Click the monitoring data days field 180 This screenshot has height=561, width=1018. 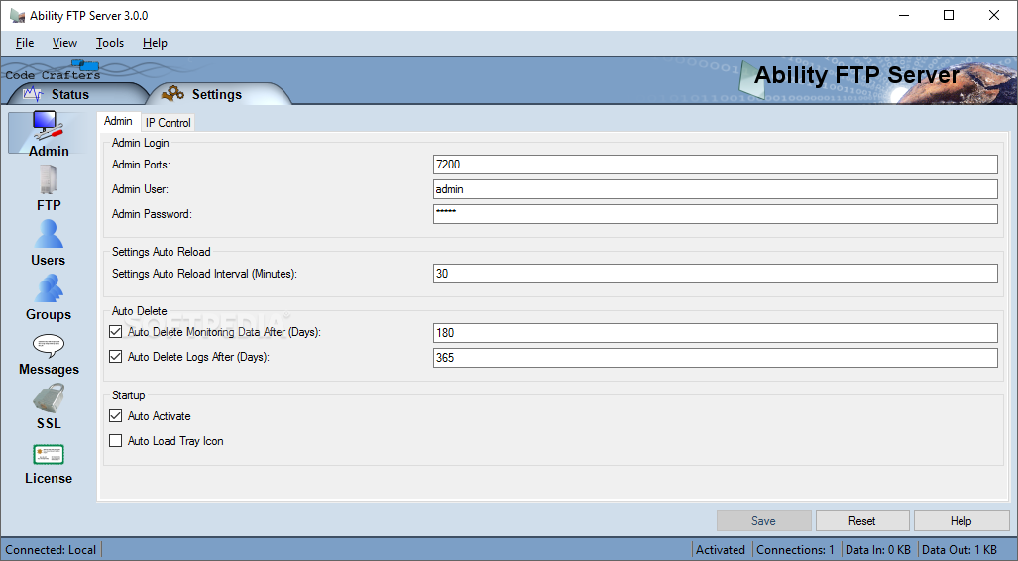(716, 332)
